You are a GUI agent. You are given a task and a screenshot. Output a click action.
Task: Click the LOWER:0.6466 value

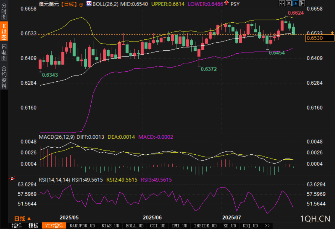205,4
